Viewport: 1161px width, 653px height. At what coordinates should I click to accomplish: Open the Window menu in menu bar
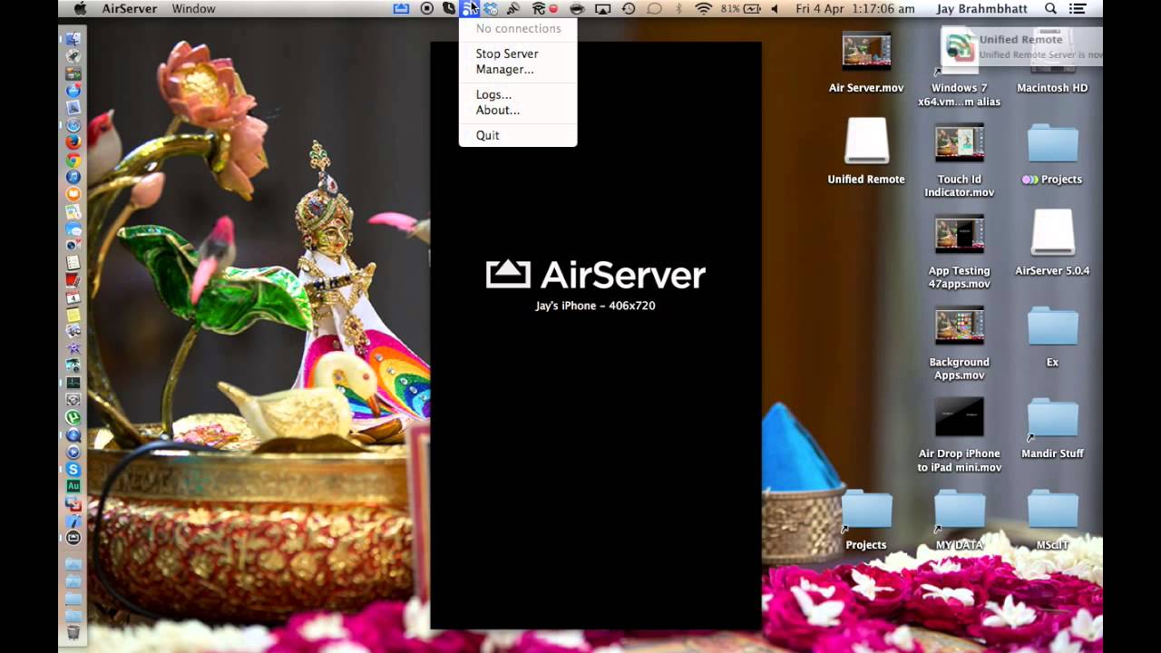[x=193, y=8]
